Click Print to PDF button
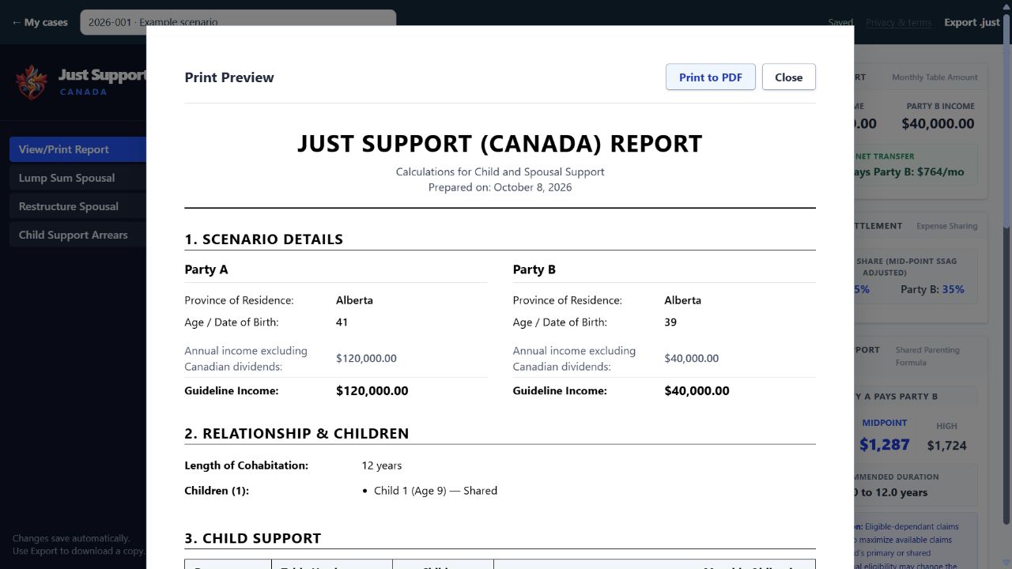The width and height of the screenshot is (1012, 569). coord(711,77)
